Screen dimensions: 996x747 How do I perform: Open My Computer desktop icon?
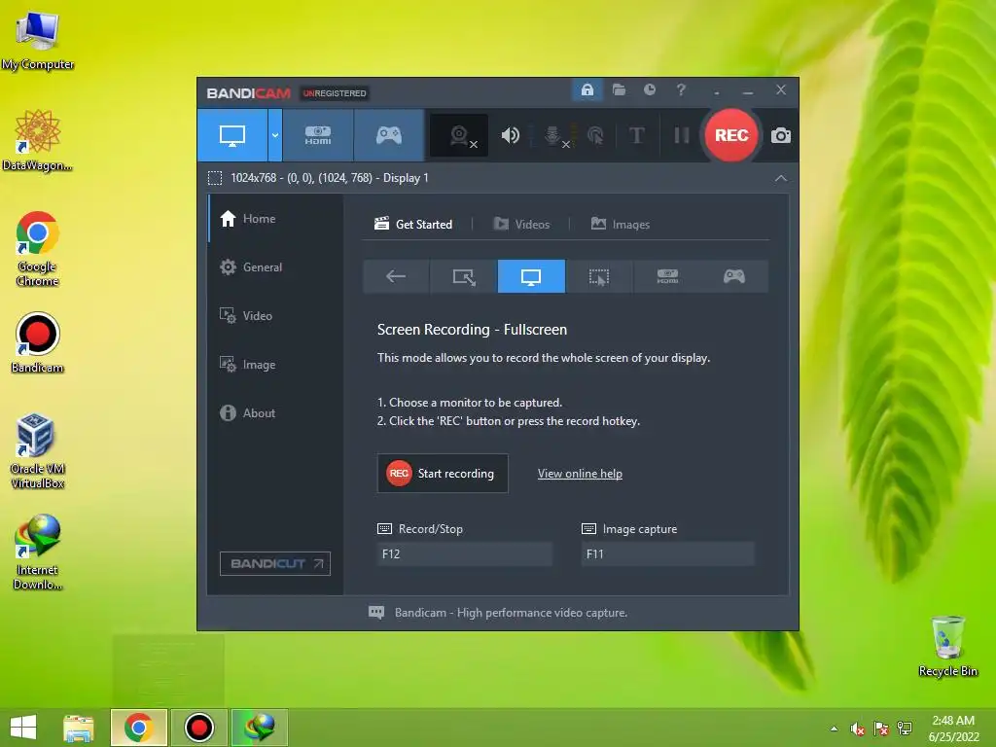(x=38, y=41)
